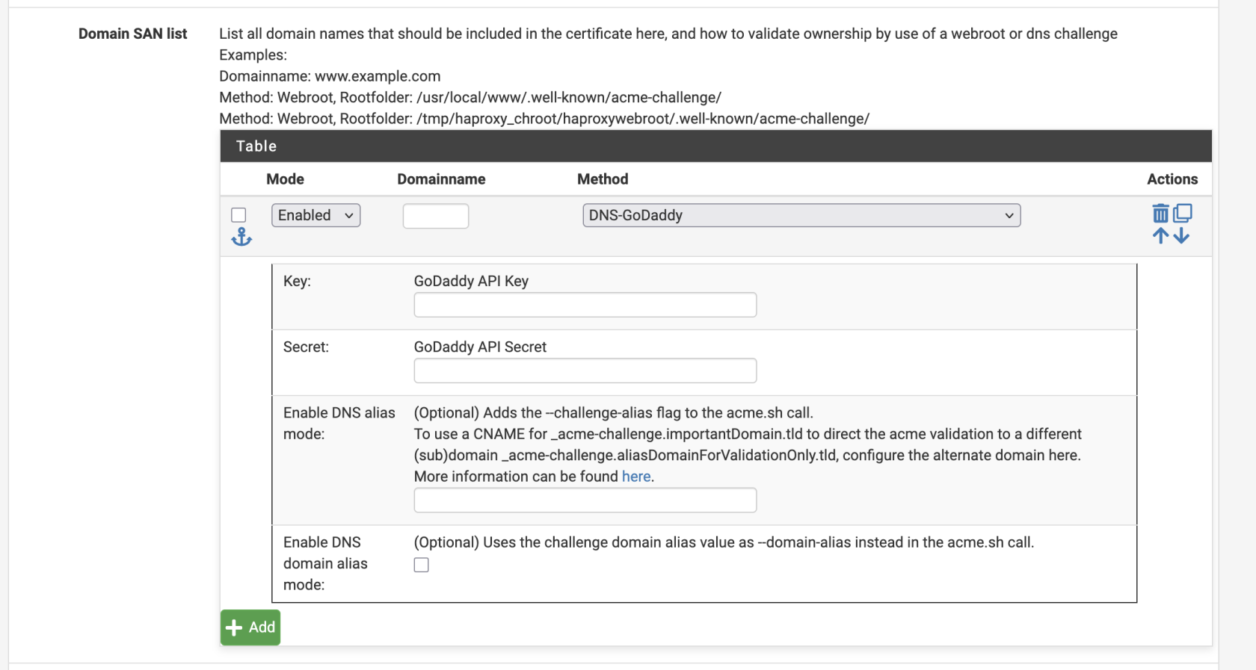
Task: Click the Actions column header
Action: 1172,179
